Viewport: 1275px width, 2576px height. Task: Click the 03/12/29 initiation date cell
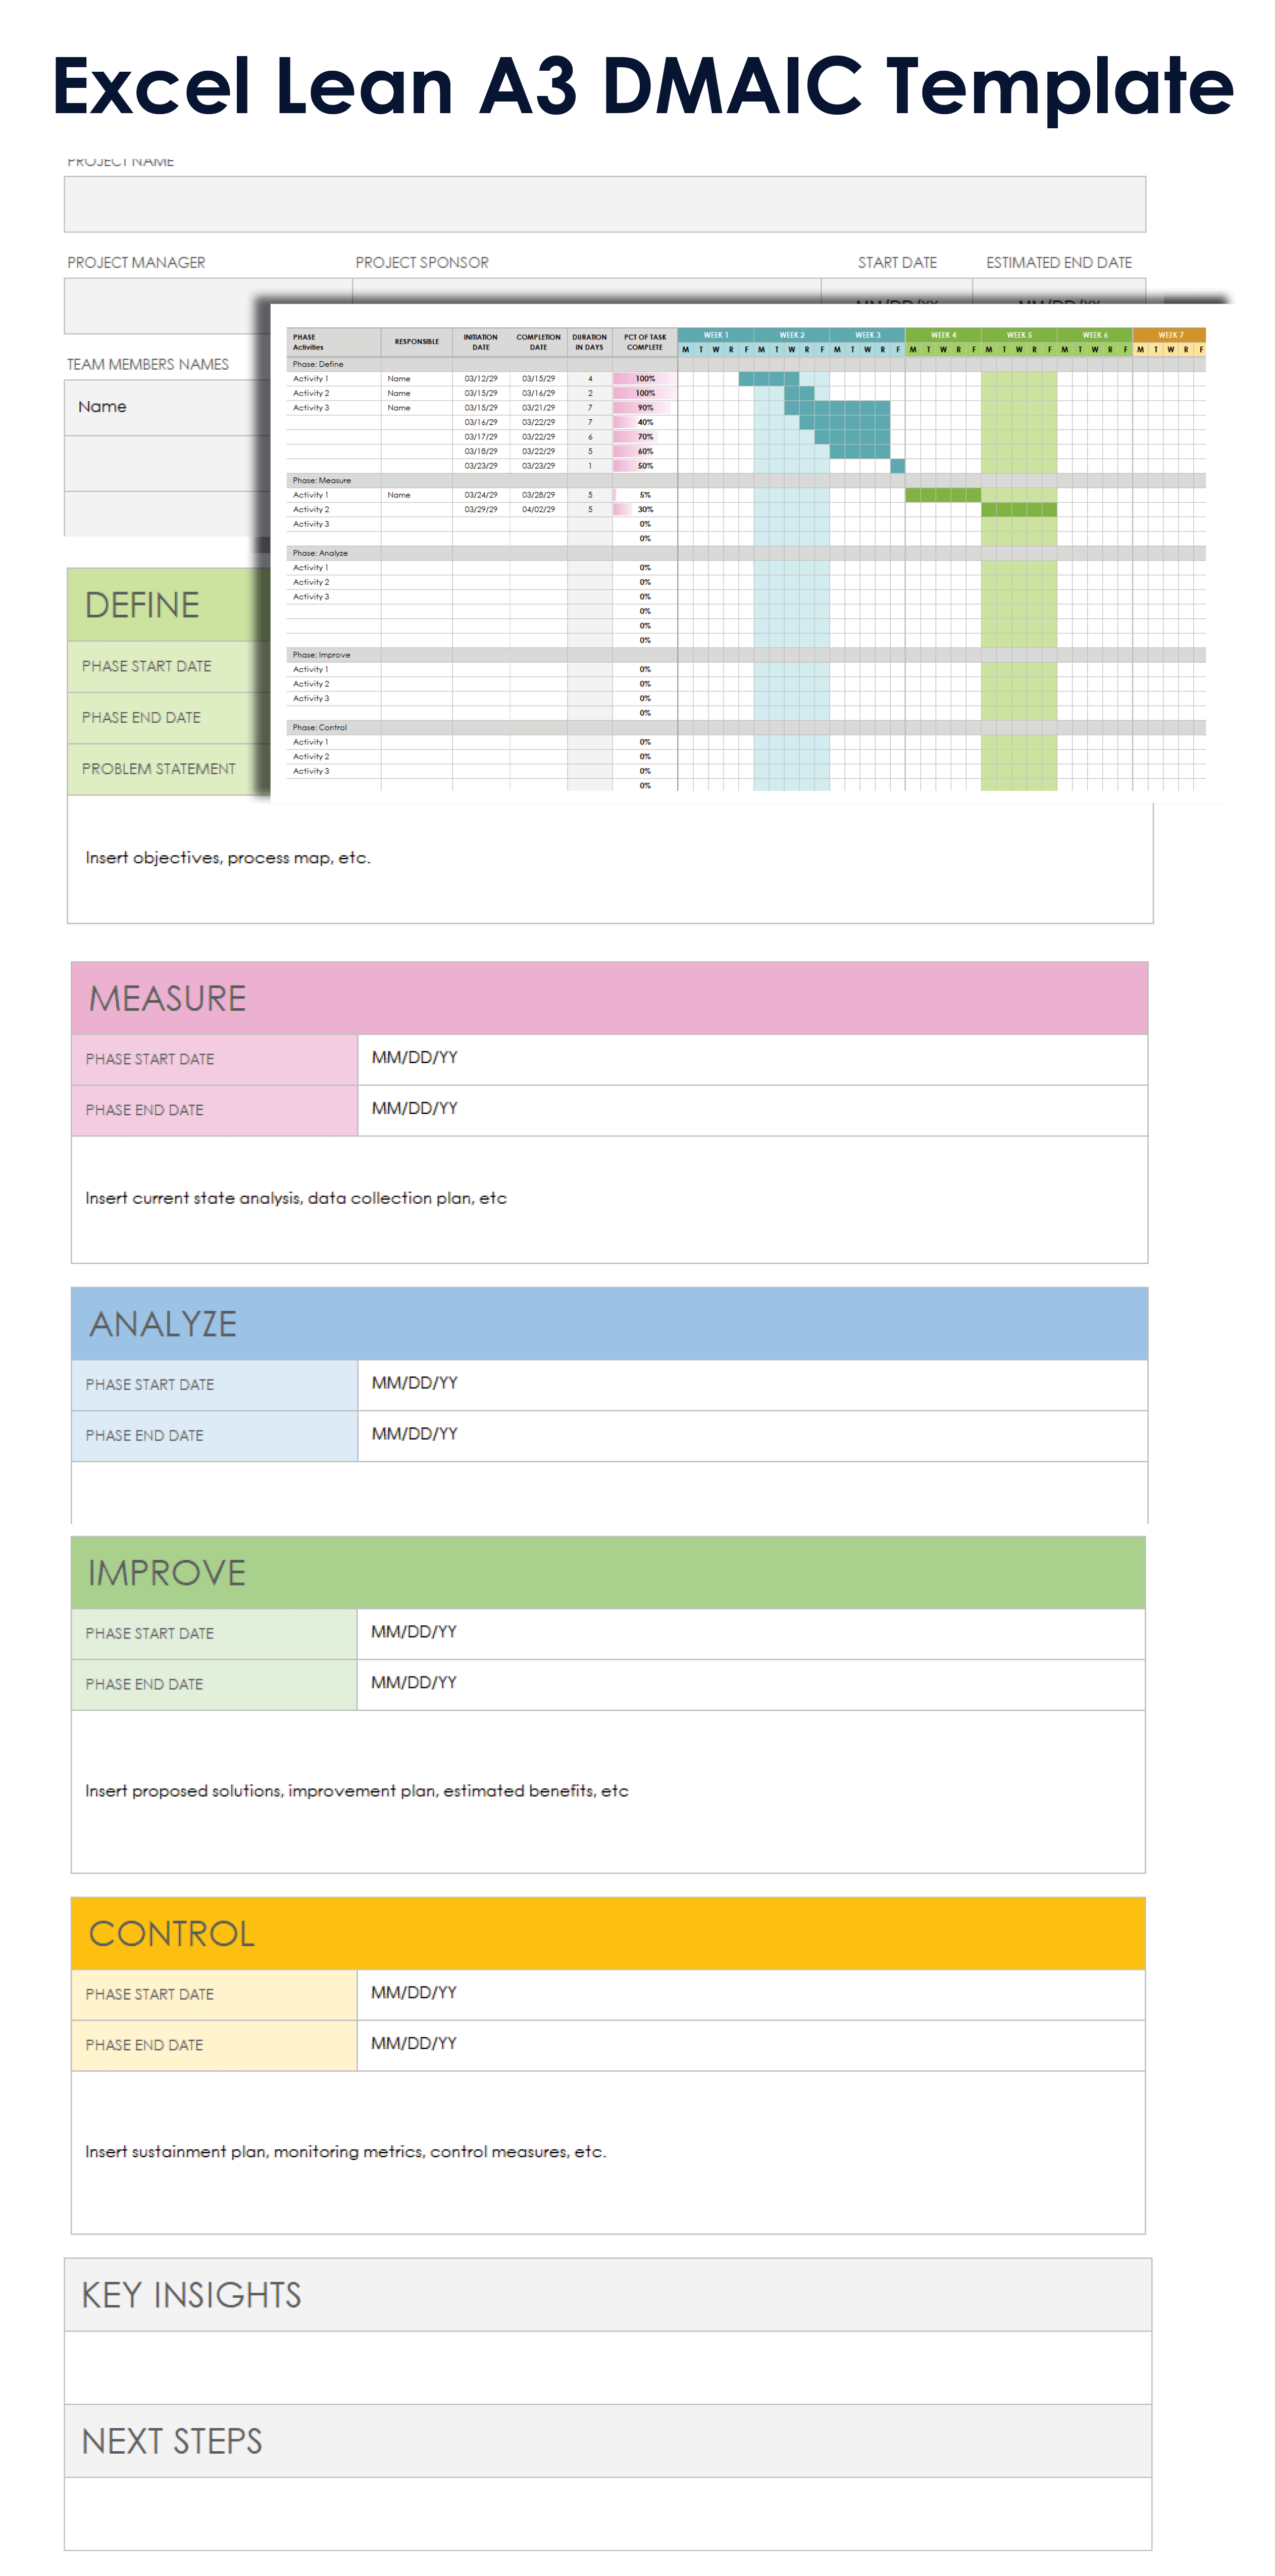(481, 379)
